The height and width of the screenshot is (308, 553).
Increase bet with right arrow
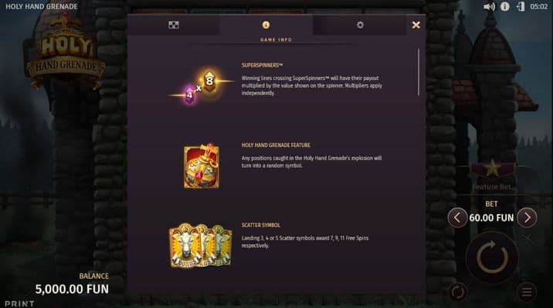click(527, 218)
